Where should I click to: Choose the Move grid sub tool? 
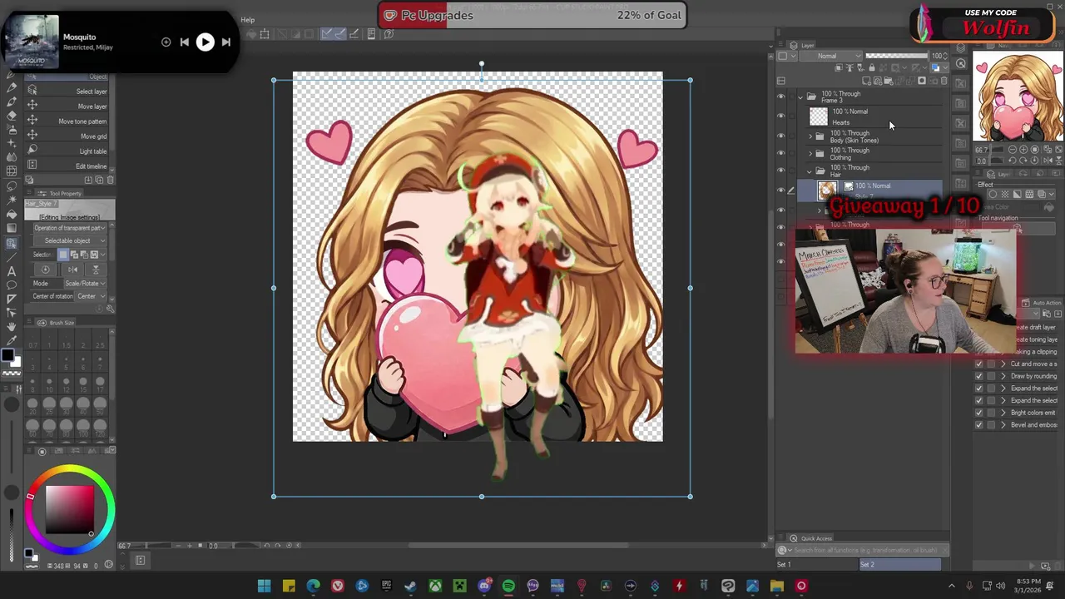[x=67, y=136]
